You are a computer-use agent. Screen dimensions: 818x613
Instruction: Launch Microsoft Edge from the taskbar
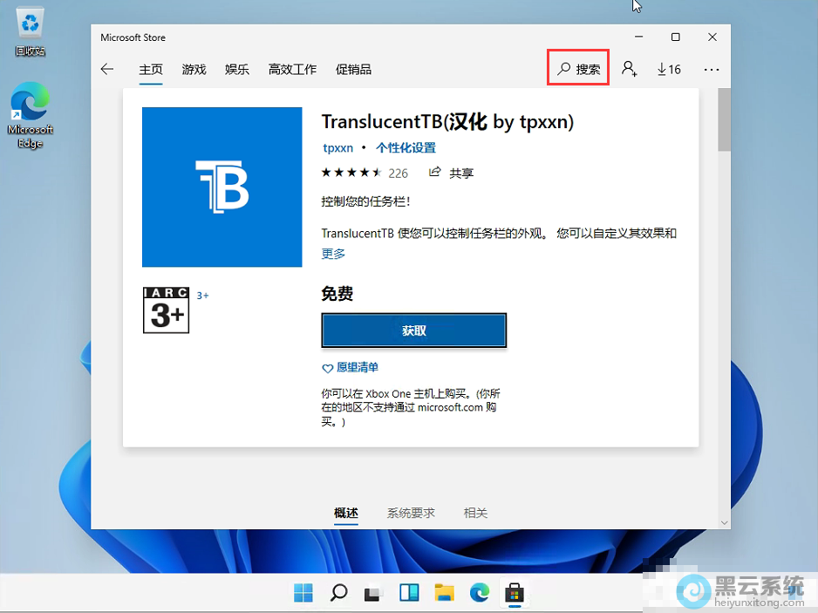[480, 592]
